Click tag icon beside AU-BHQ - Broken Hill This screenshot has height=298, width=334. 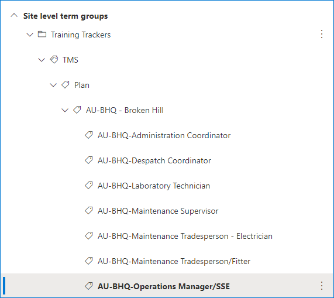click(77, 110)
